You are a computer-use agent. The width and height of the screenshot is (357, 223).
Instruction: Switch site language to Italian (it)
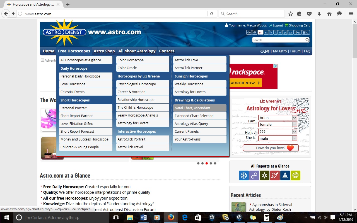276,32
